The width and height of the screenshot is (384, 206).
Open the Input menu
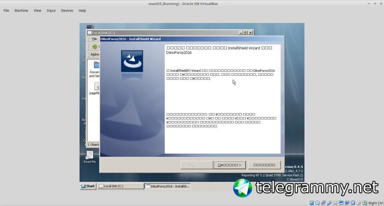(51, 10)
